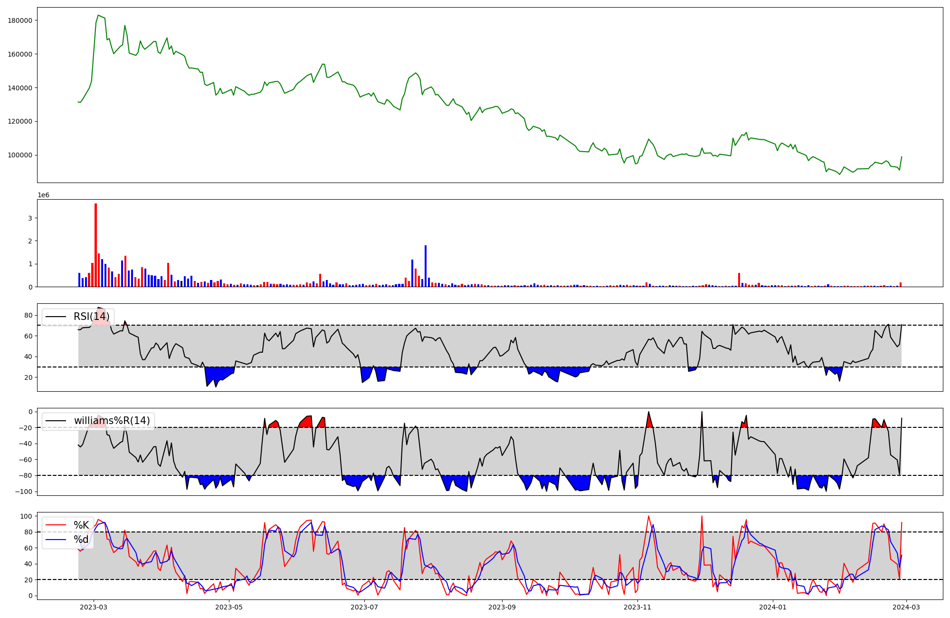Click the williams%R(14) legend label
The height and width of the screenshot is (618, 950).
112,421
